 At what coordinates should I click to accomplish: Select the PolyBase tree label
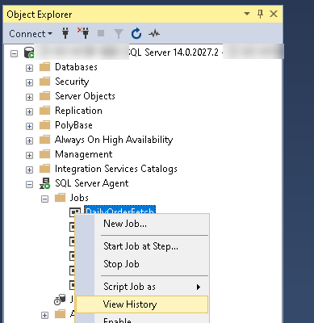click(x=73, y=125)
